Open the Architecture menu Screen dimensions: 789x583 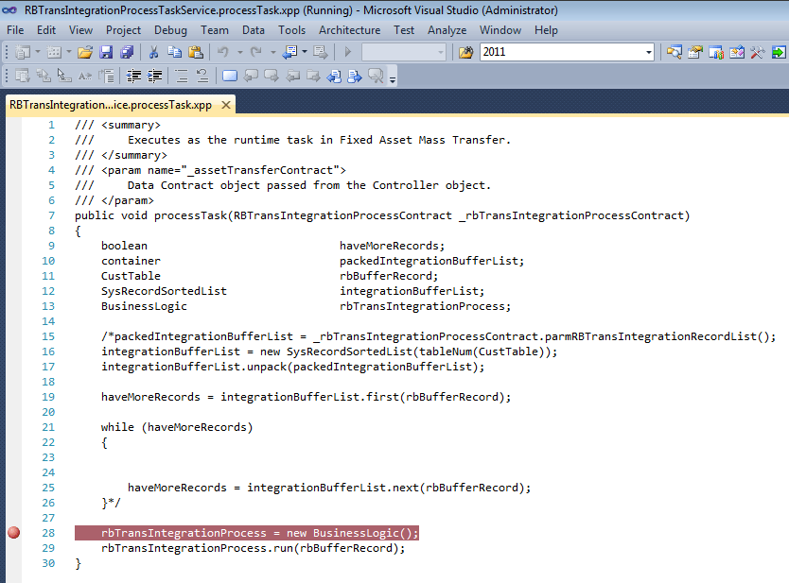[x=349, y=30]
